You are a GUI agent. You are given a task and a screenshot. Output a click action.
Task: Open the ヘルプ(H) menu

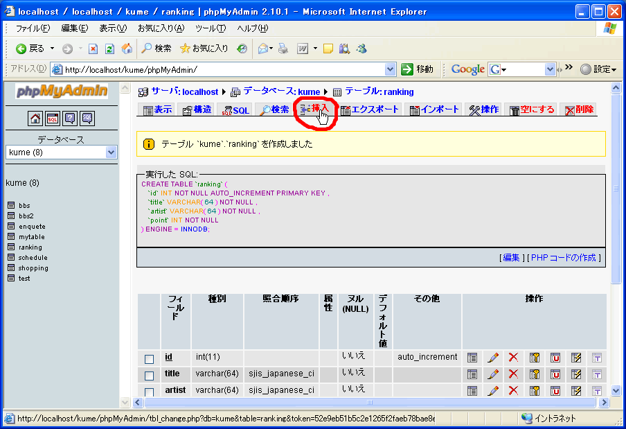(x=253, y=28)
